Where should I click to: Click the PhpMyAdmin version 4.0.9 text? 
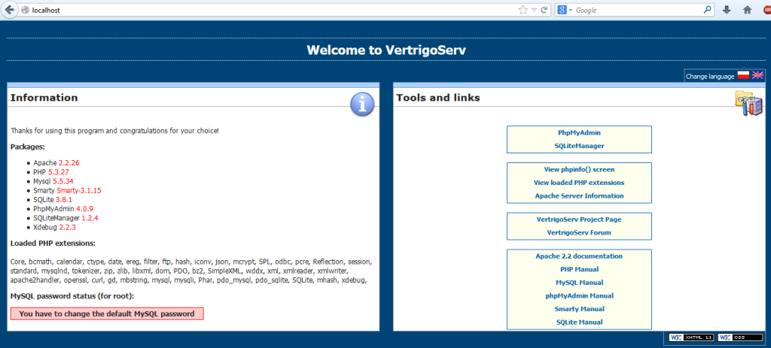84,209
